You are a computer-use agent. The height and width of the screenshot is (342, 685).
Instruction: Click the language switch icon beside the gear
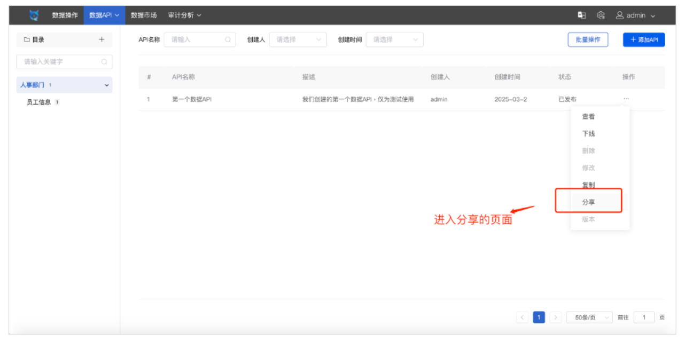pyautogui.click(x=582, y=15)
